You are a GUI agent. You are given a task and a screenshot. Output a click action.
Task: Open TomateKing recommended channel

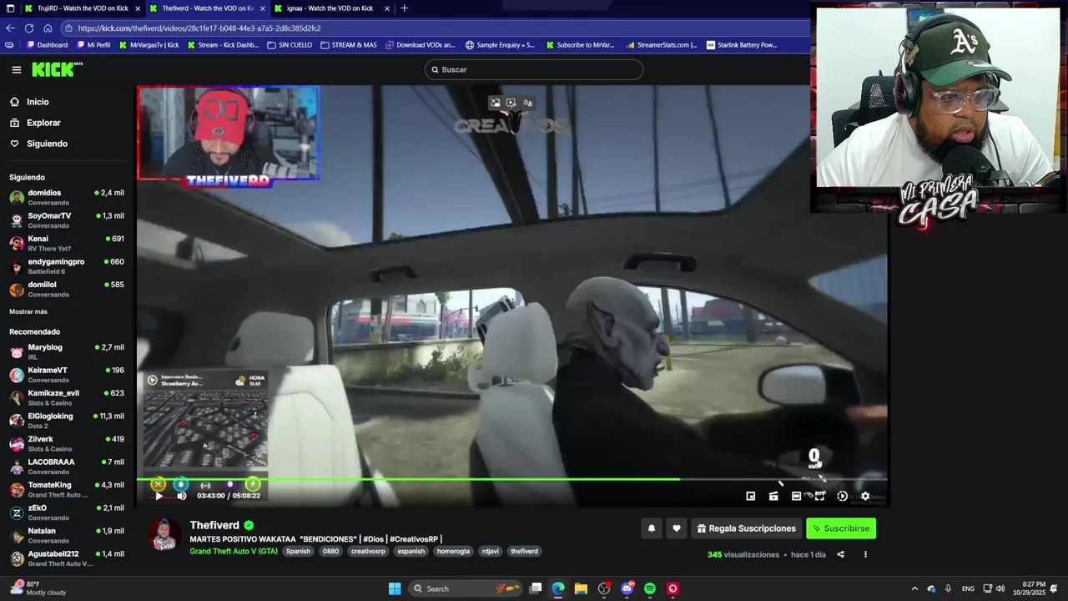[67, 489]
